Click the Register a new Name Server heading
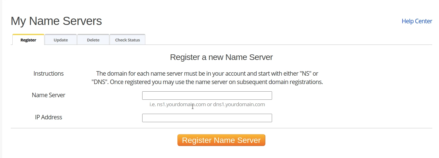Screen dimensions: 439x158 click(221, 57)
